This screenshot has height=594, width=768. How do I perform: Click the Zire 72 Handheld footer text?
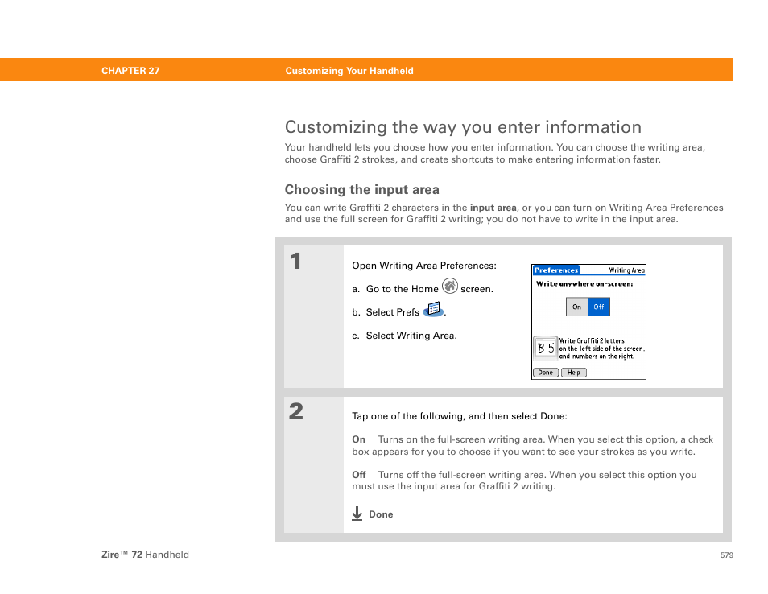click(x=145, y=555)
